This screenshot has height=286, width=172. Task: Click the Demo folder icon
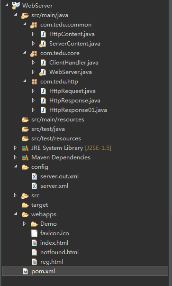(34, 224)
